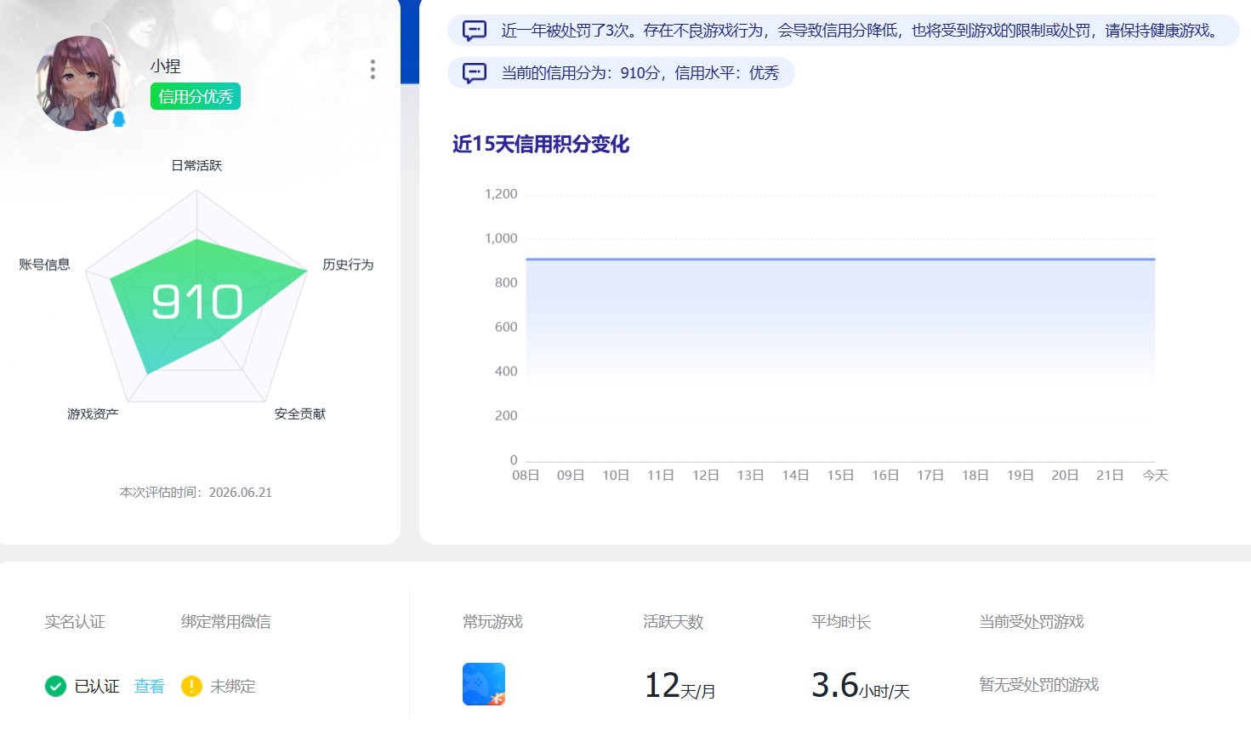This screenshot has height=736, width=1251.
Task: Click the 历史行为 radar axis label
Action: (348, 265)
